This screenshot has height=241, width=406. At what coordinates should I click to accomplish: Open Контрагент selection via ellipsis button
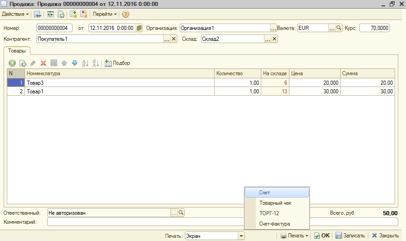[x=167, y=39]
